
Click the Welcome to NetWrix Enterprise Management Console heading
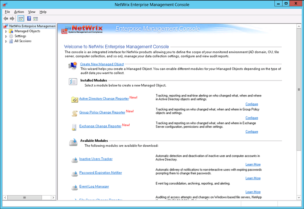tap(116, 47)
